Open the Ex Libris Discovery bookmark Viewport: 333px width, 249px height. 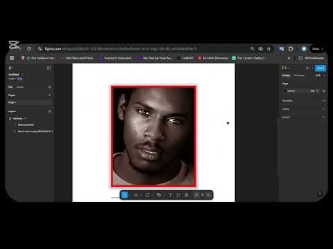213,58
